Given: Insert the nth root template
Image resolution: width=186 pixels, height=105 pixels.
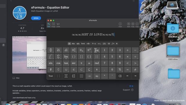Looking at the screenshot, I should pos(58,50).
